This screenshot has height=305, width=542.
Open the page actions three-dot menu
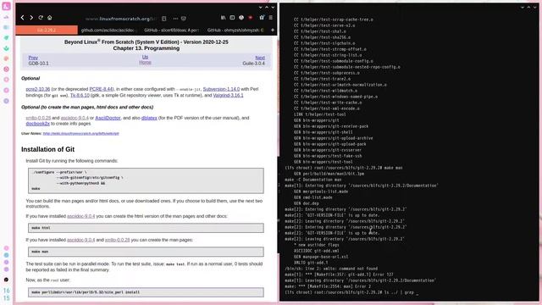tap(175, 19)
